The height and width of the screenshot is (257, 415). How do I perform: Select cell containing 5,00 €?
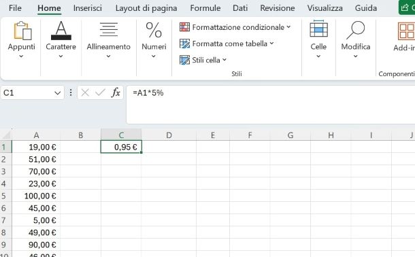36,220
